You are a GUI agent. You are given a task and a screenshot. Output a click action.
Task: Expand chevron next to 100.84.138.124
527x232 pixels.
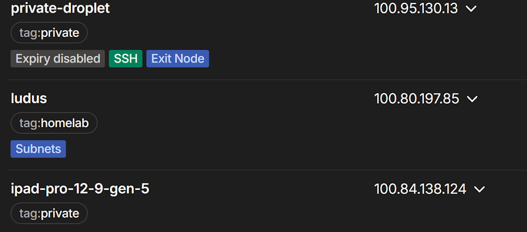[x=479, y=189]
